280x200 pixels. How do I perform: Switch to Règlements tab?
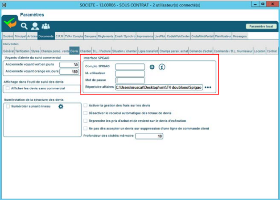pos(105,36)
